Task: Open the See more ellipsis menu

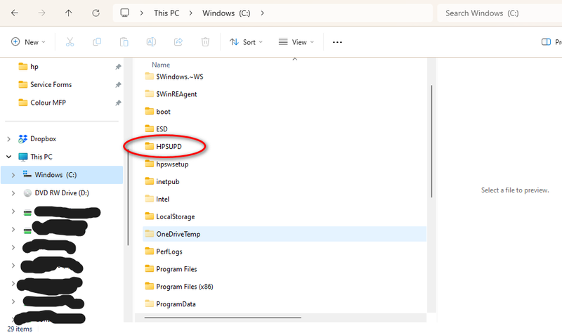Action: tap(337, 42)
